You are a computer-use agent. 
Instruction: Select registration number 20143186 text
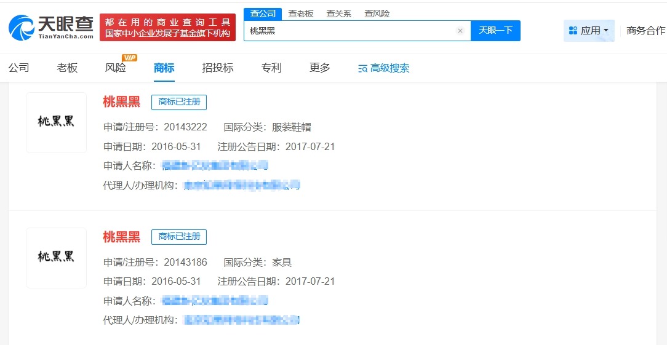[185, 263]
